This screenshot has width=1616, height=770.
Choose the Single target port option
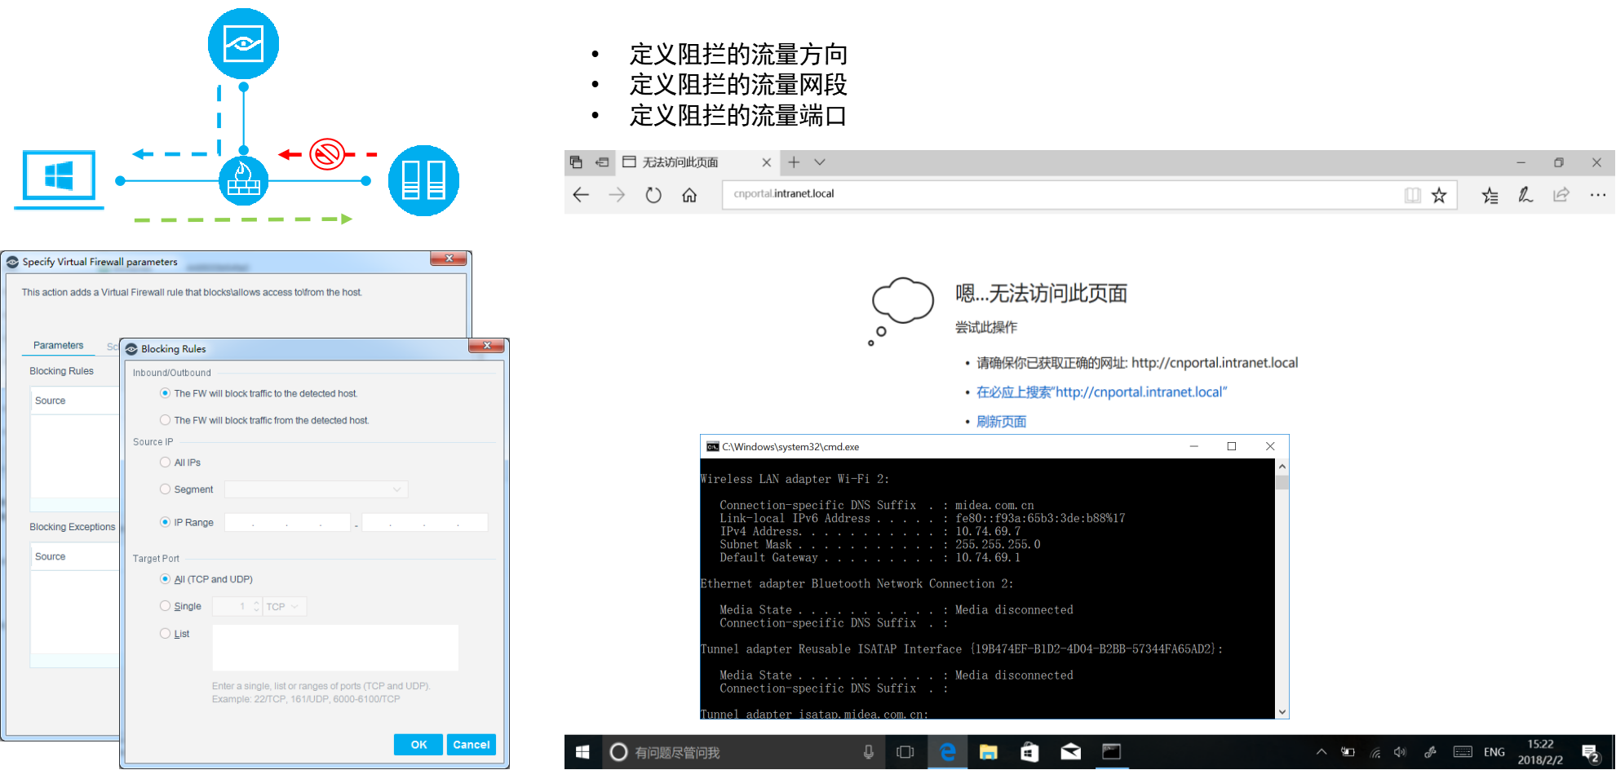coord(166,606)
